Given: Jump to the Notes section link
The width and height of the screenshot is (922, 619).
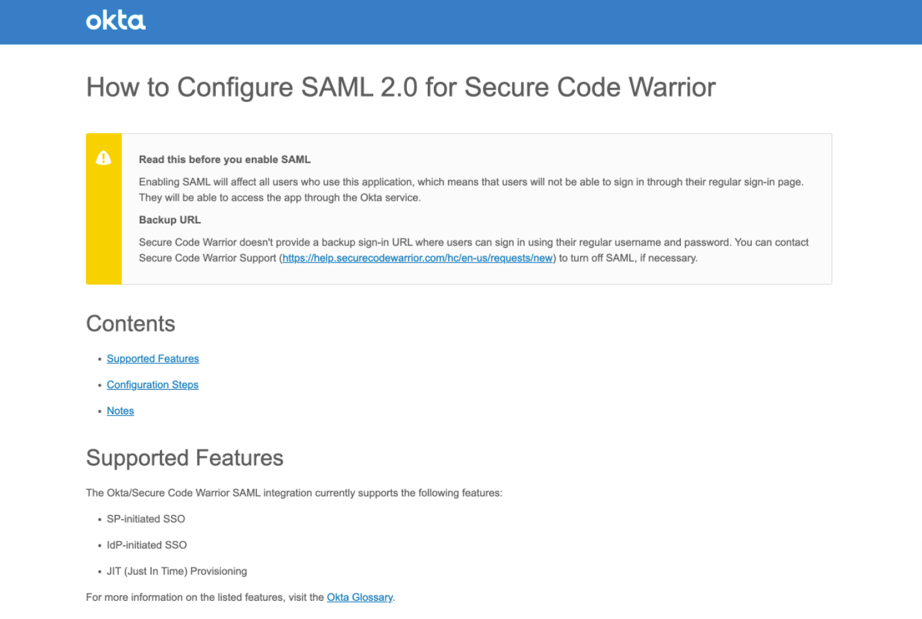Looking at the screenshot, I should (x=120, y=411).
